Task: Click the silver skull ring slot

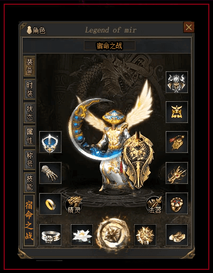Action: 50,235
